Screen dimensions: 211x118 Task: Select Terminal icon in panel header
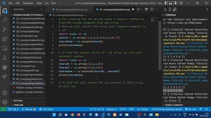click(x=175, y=9)
